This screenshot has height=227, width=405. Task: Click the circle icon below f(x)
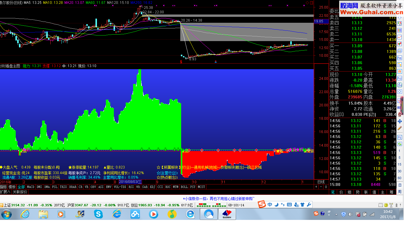(x=400, y=91)
